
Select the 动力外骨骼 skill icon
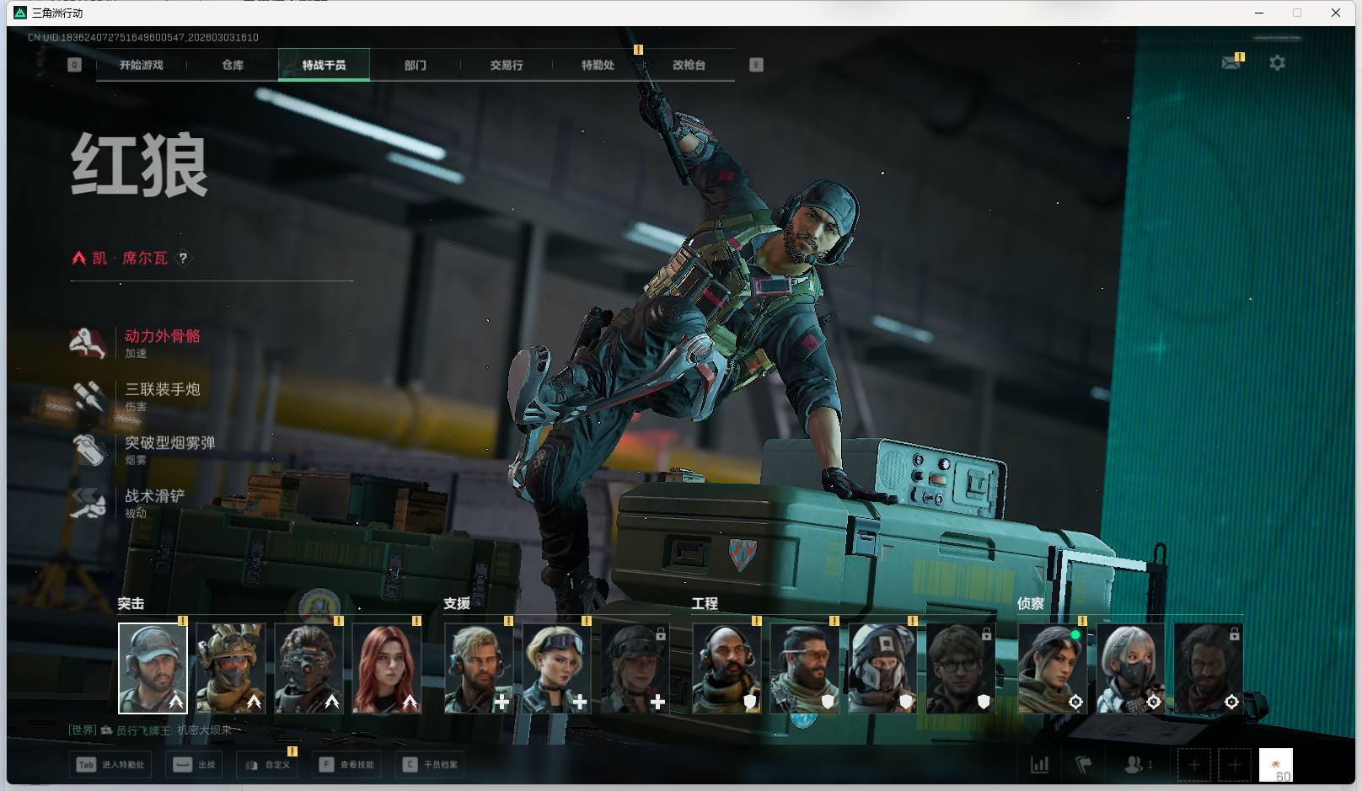tap(88, 343)
